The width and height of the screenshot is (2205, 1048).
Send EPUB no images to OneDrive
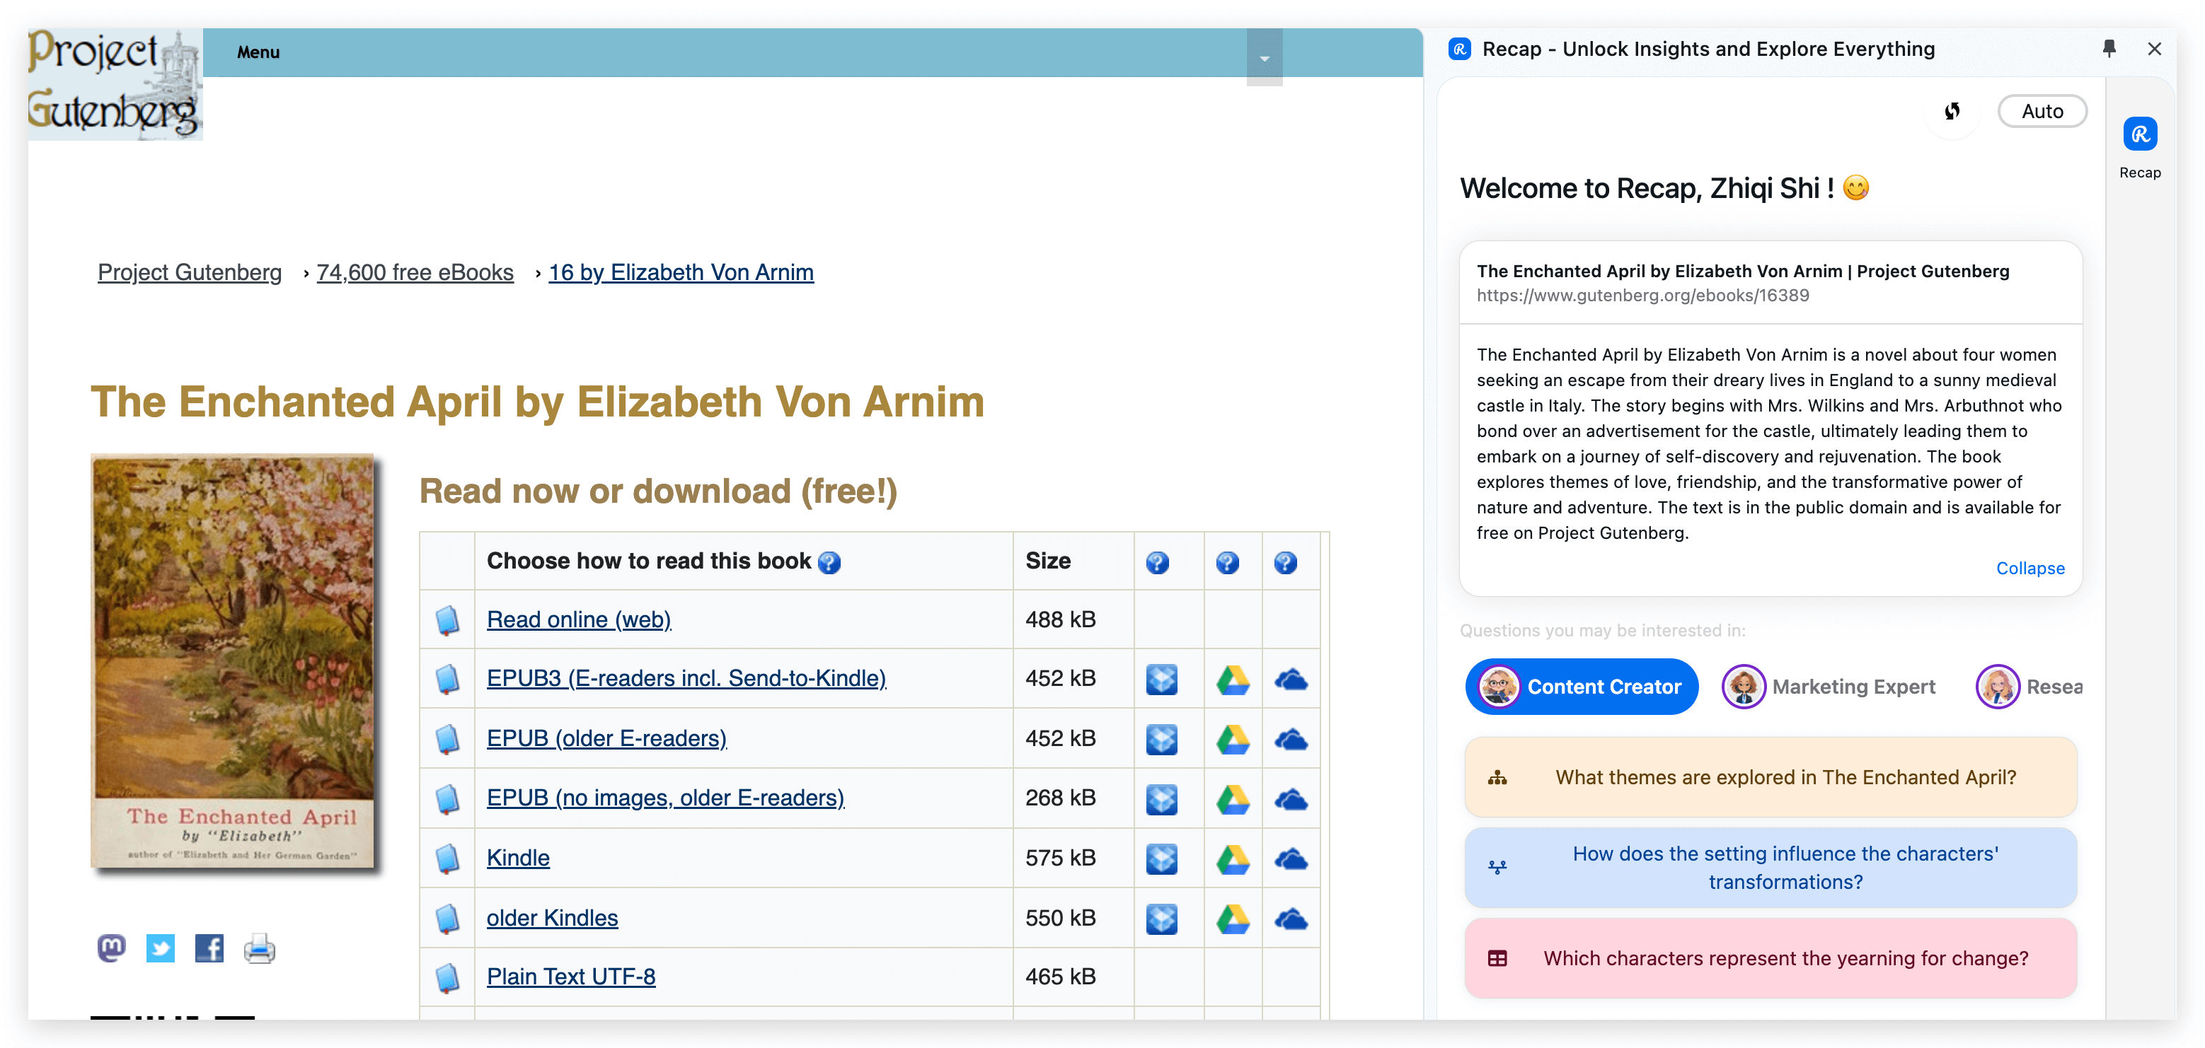point(1291,799)
